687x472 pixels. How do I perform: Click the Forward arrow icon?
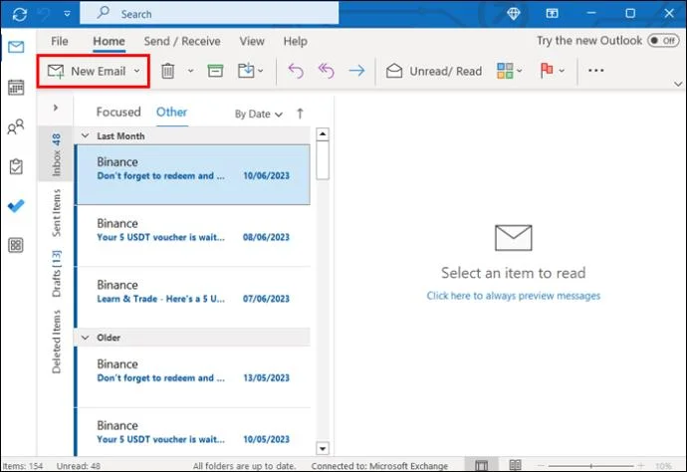pyautogui.click(x=356, y=71)
